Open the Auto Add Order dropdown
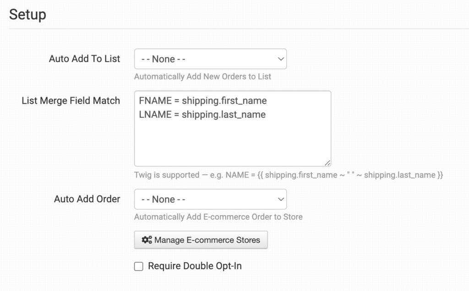 tap(210, 199)
